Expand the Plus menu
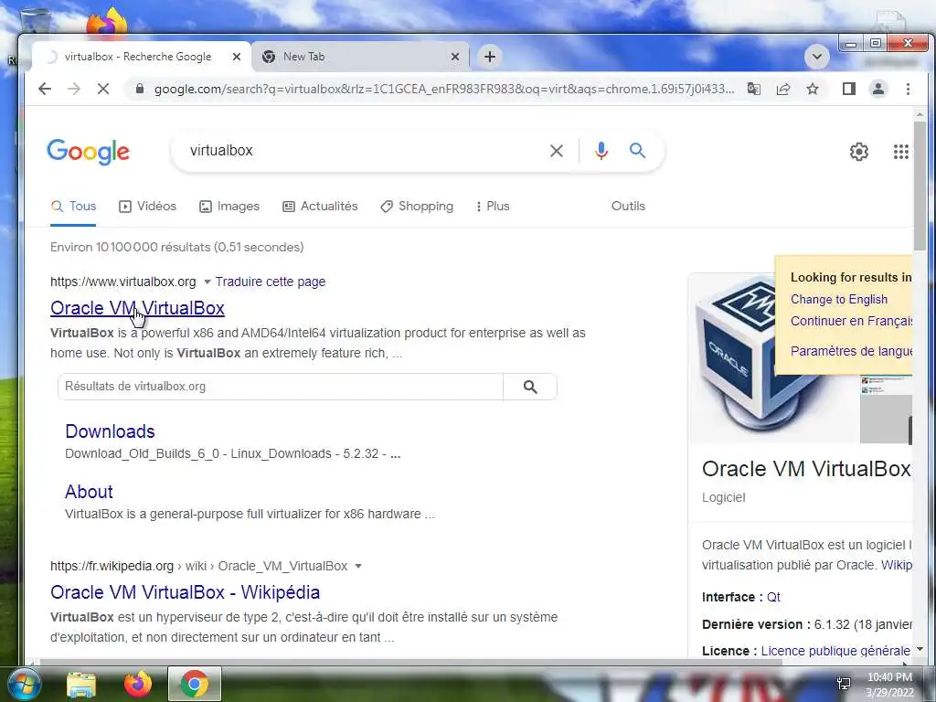The image size is (936, 702). [x=493, y=207]
